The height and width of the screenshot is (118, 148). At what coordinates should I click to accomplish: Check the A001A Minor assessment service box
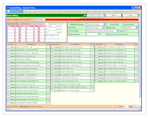click(x=8, y=47)
